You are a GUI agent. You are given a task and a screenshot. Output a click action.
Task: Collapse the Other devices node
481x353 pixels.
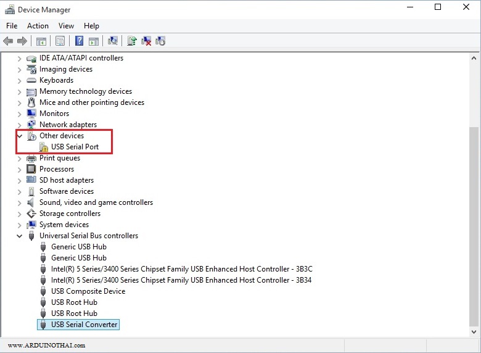click(x=20, y=136)
